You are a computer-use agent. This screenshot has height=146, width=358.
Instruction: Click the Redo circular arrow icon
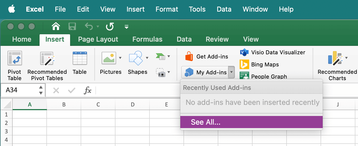(110, 26)
